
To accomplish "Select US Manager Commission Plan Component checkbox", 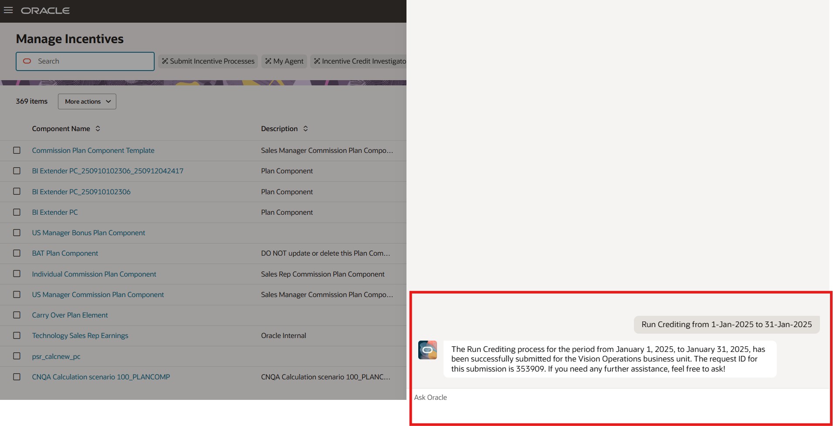I will (17, 294).
